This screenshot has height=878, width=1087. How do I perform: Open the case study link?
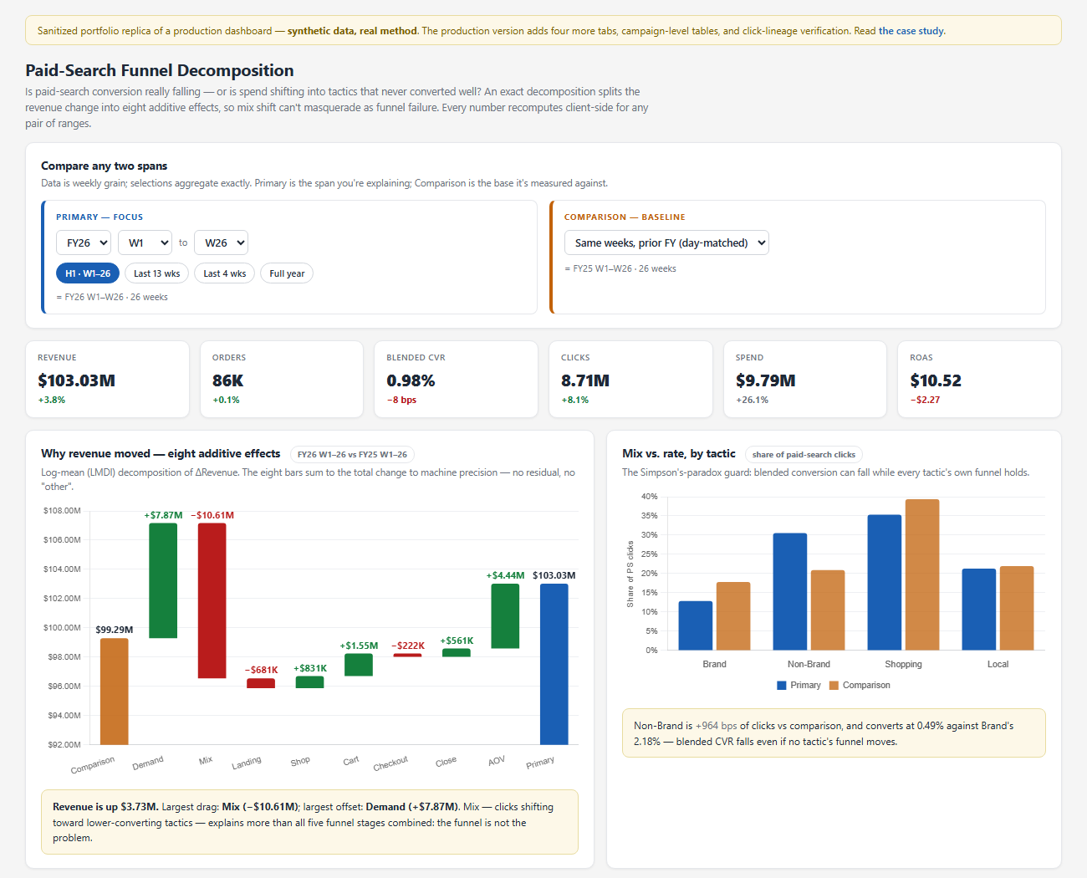[x=911, y=31]
